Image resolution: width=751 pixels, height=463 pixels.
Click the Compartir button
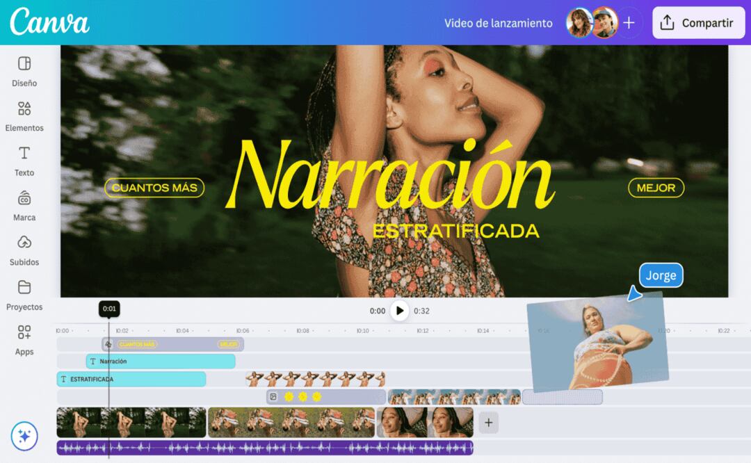tap(698, 23)
